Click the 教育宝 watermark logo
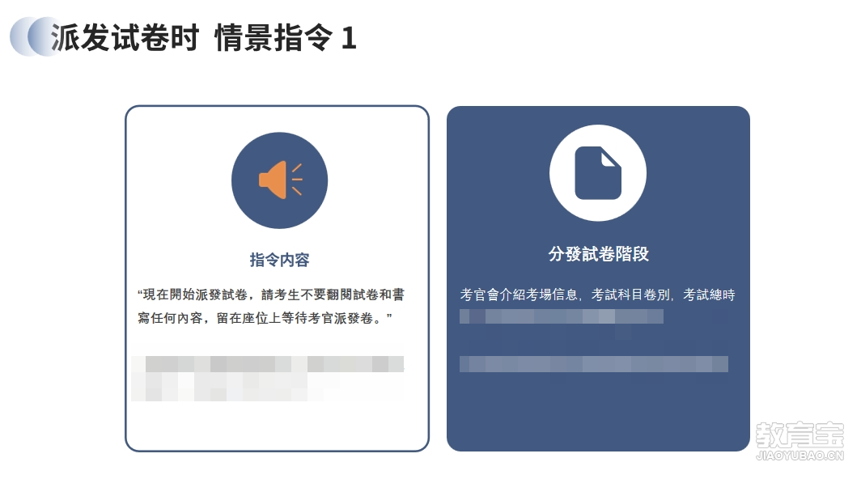Image resolution: width=861 pixels, height=479 pixels. 799,434
